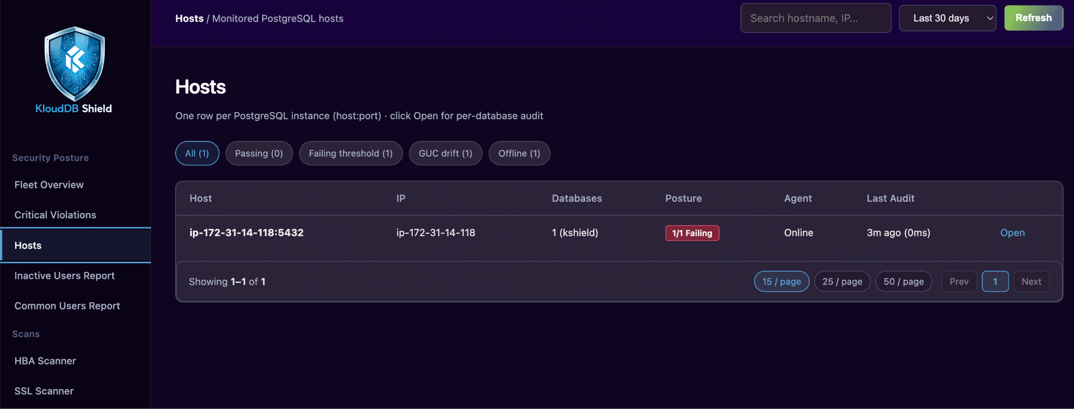Click the KloudDB Shield logo icon
This screenshot has width=1074, height=409.
point(74,64)
